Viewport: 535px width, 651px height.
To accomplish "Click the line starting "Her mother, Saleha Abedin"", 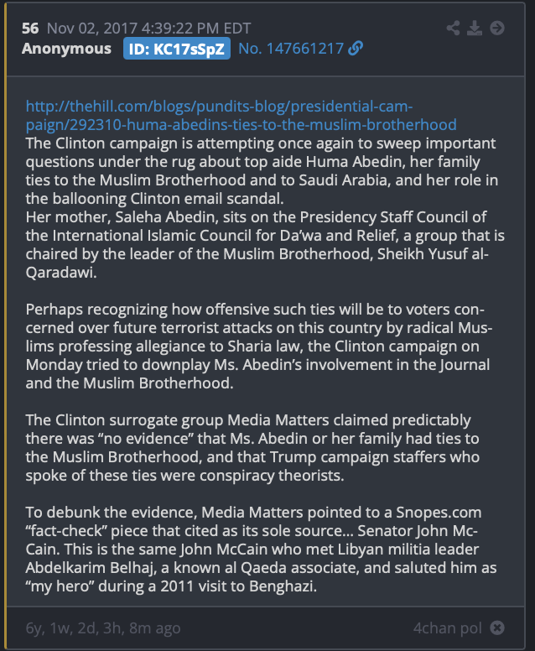I will tap(256, 217).
